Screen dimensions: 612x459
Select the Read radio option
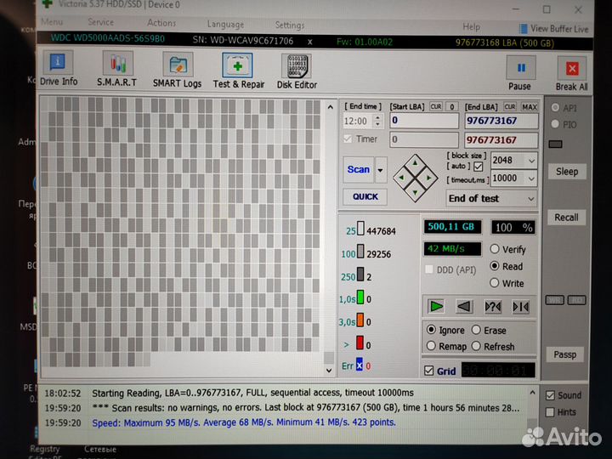pyautogui.click(x=496, y=266)
